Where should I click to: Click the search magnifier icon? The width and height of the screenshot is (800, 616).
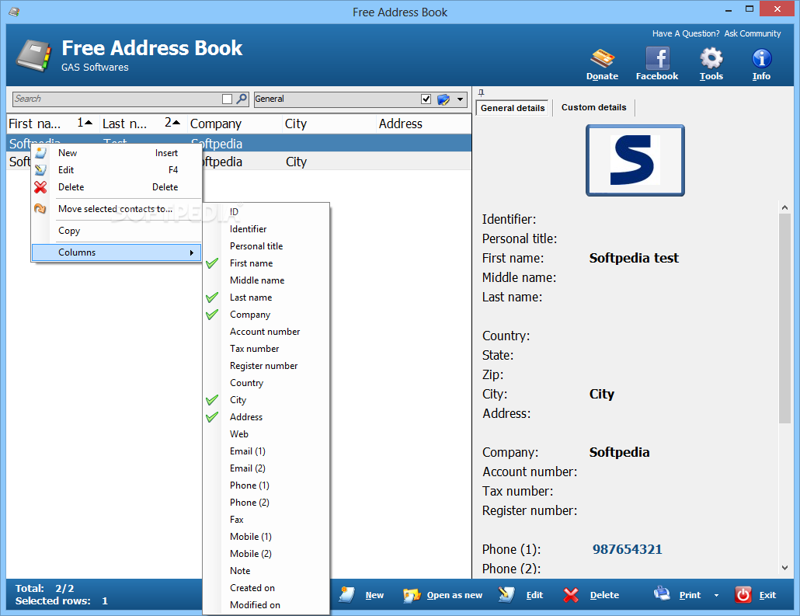coord(242,99)
